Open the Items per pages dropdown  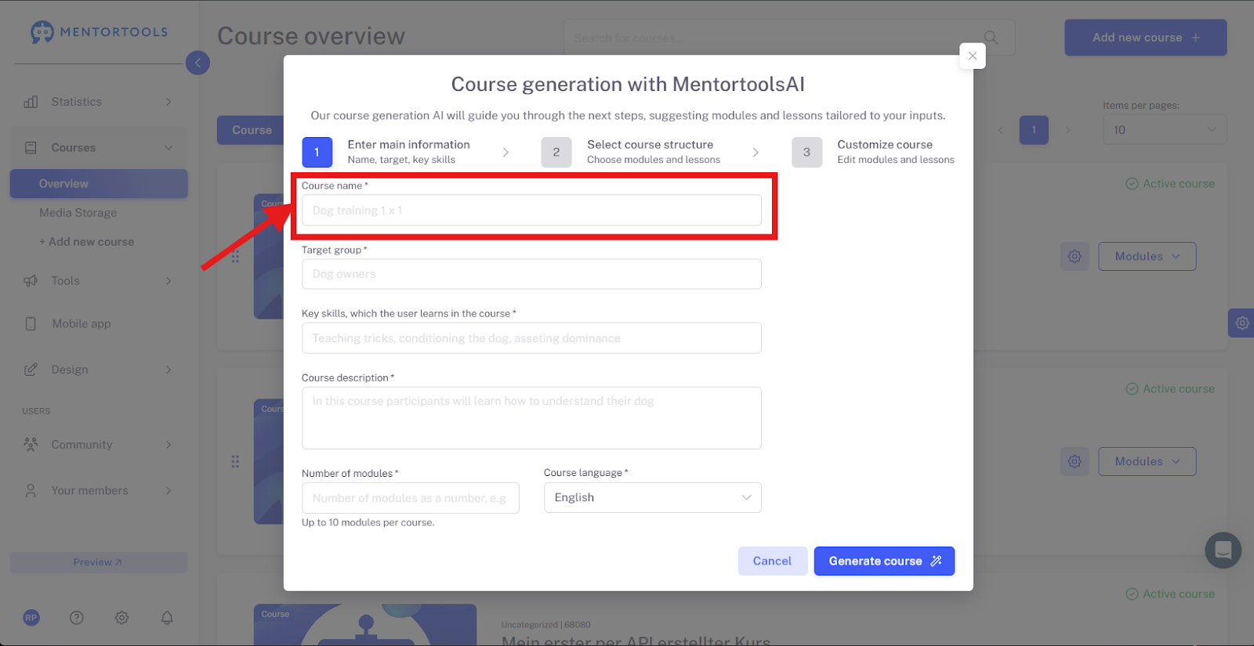pyautogui.click(x=1165, y=130)
